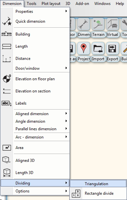Click the Building dimension icon

7,34
